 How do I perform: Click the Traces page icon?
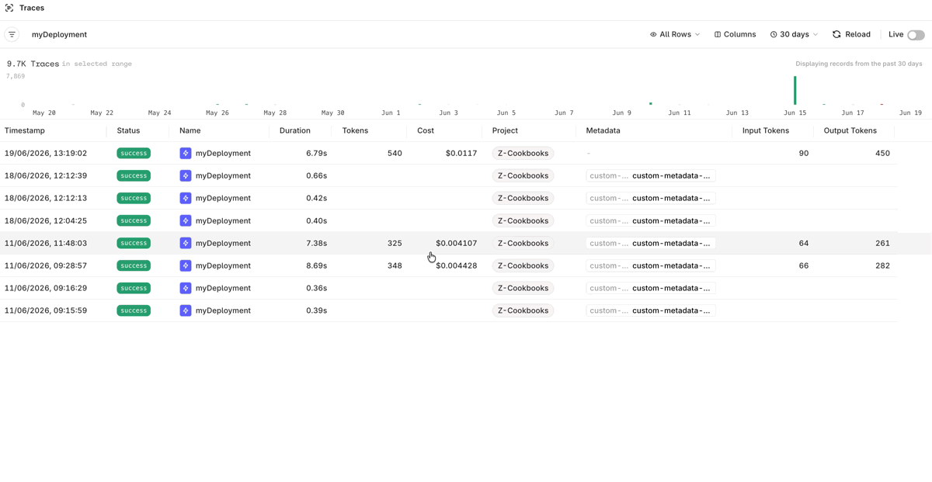pyautogui.click(x=9, y=8)
